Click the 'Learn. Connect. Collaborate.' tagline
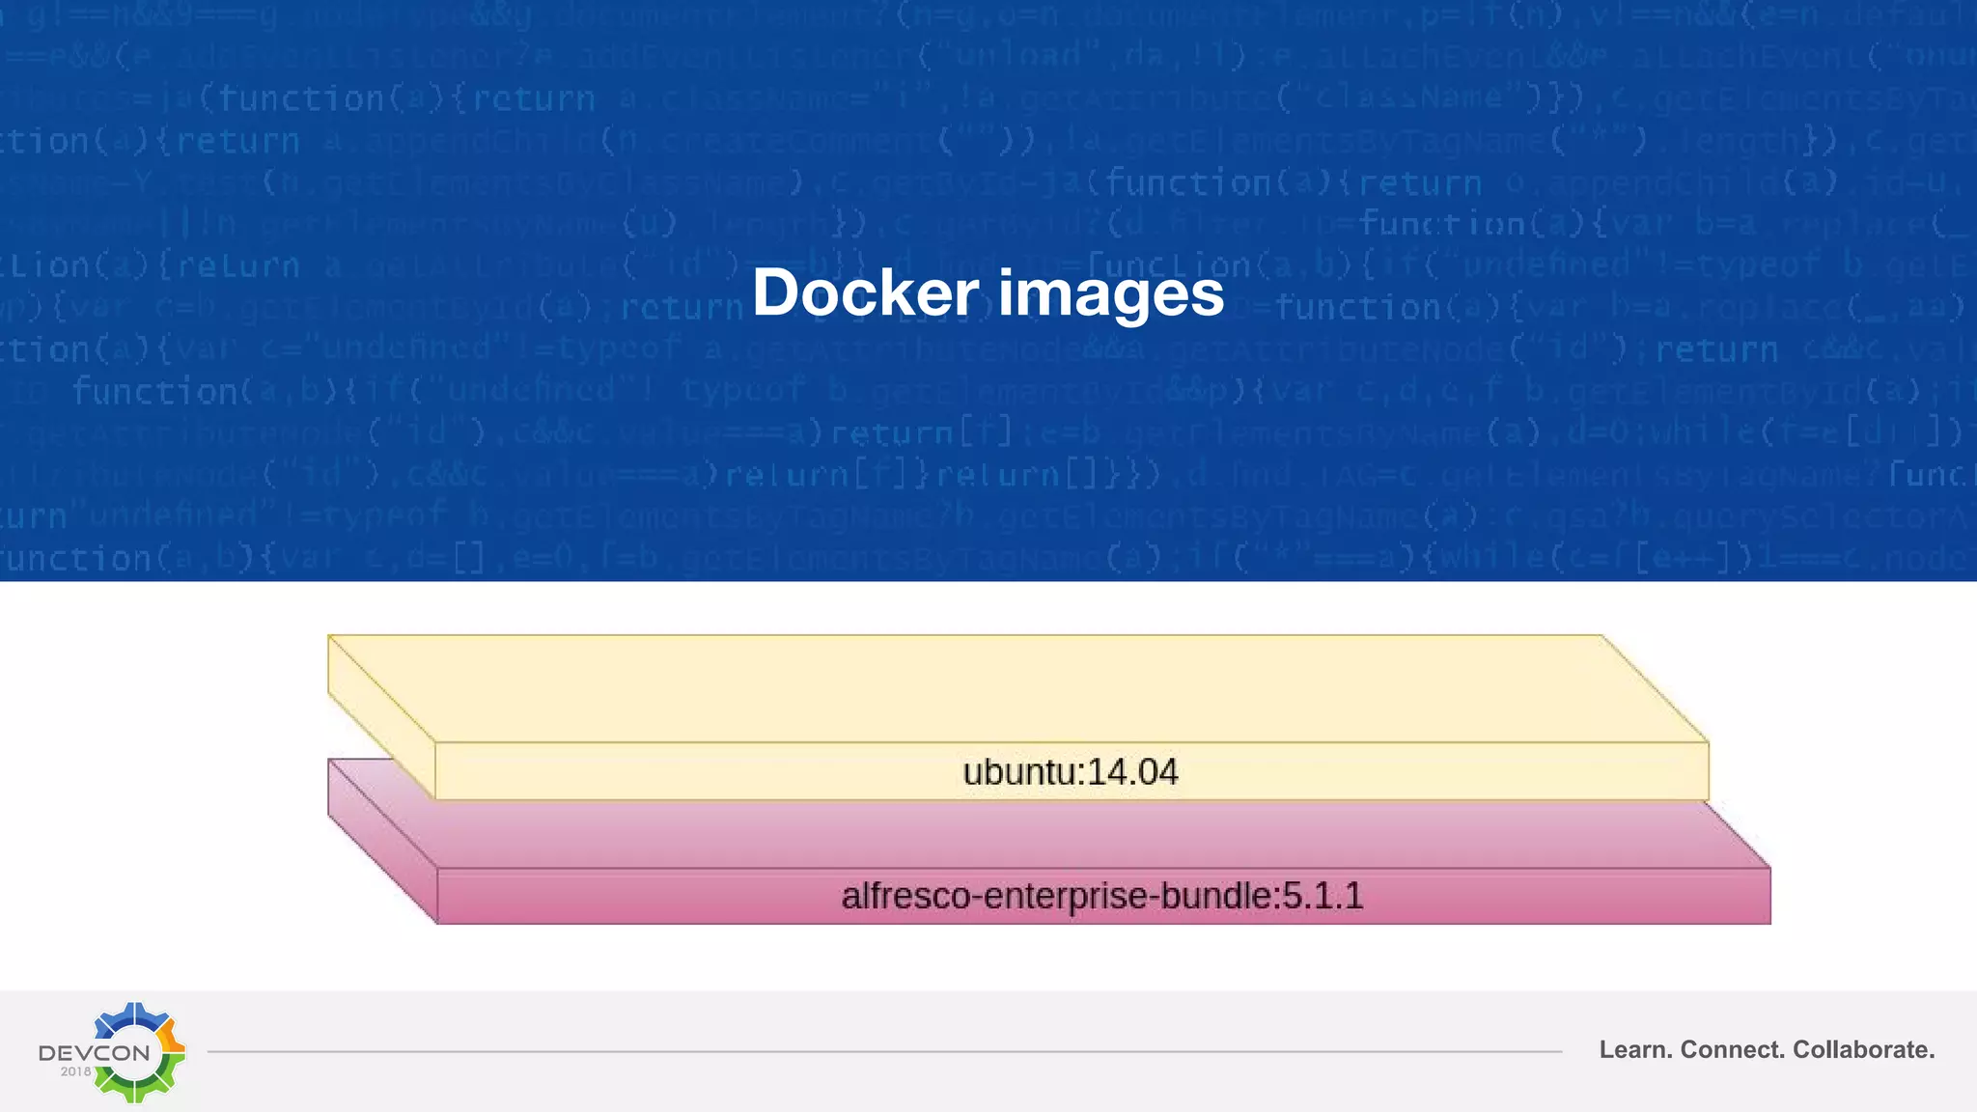 click(x=1767, y=1050)
